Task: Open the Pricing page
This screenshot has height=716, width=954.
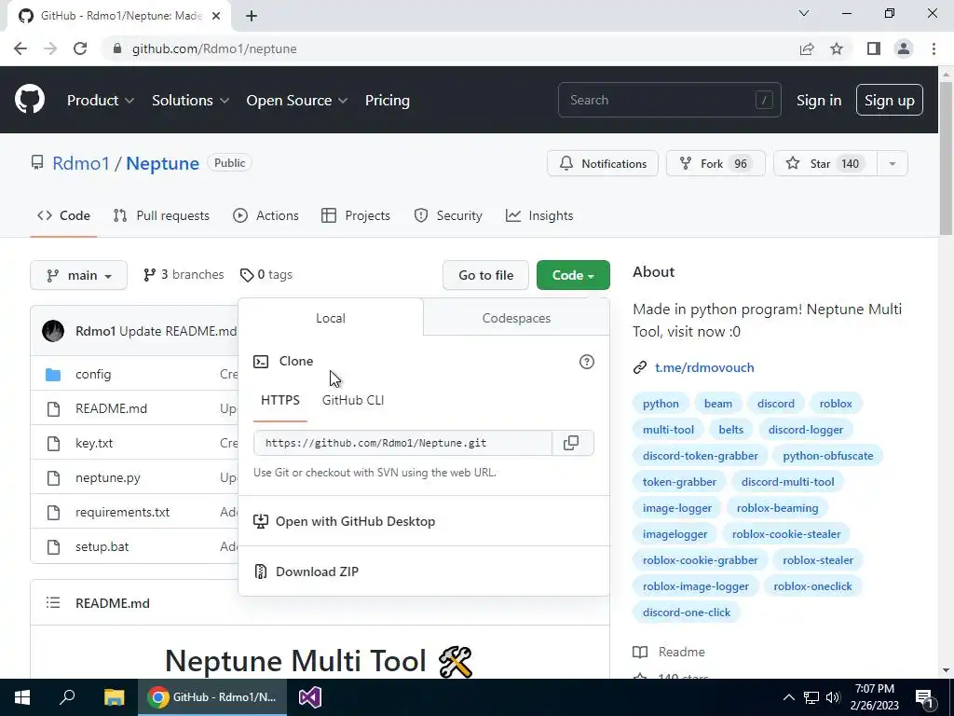Action: pyautogui.click(x=387, y=101)
